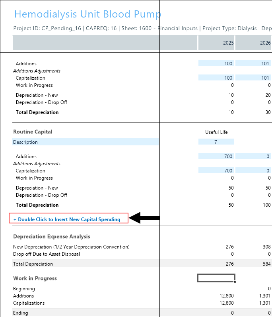
Task: Select Routine Capital 2025 Capitalization cell showing 700
Action: (216, 170)
